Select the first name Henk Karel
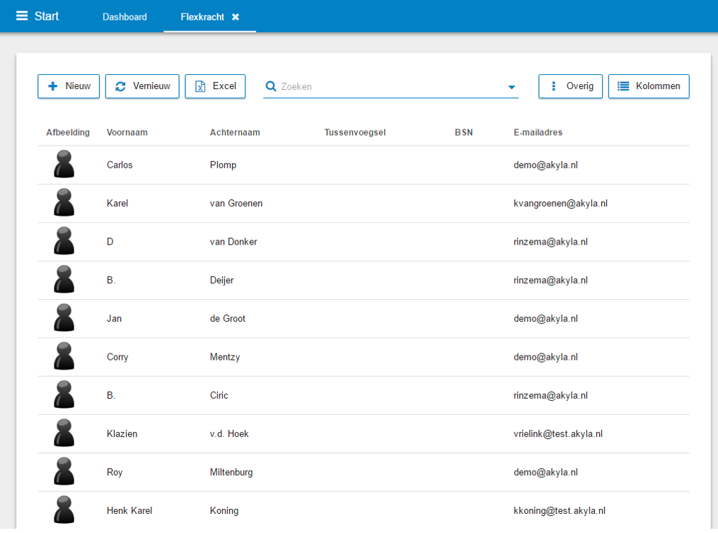 click(129, 511)
